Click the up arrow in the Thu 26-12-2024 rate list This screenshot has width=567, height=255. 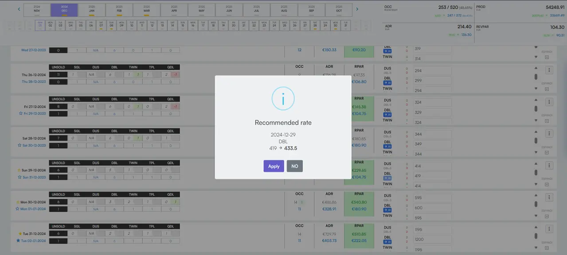(536, 68)
